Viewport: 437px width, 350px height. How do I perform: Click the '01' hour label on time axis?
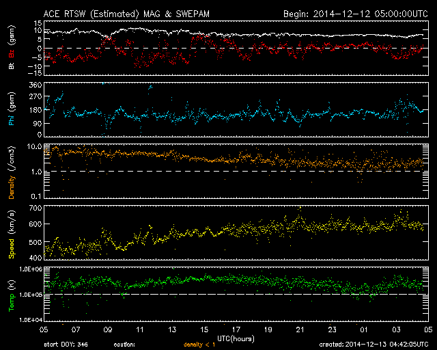click(364, 329)
